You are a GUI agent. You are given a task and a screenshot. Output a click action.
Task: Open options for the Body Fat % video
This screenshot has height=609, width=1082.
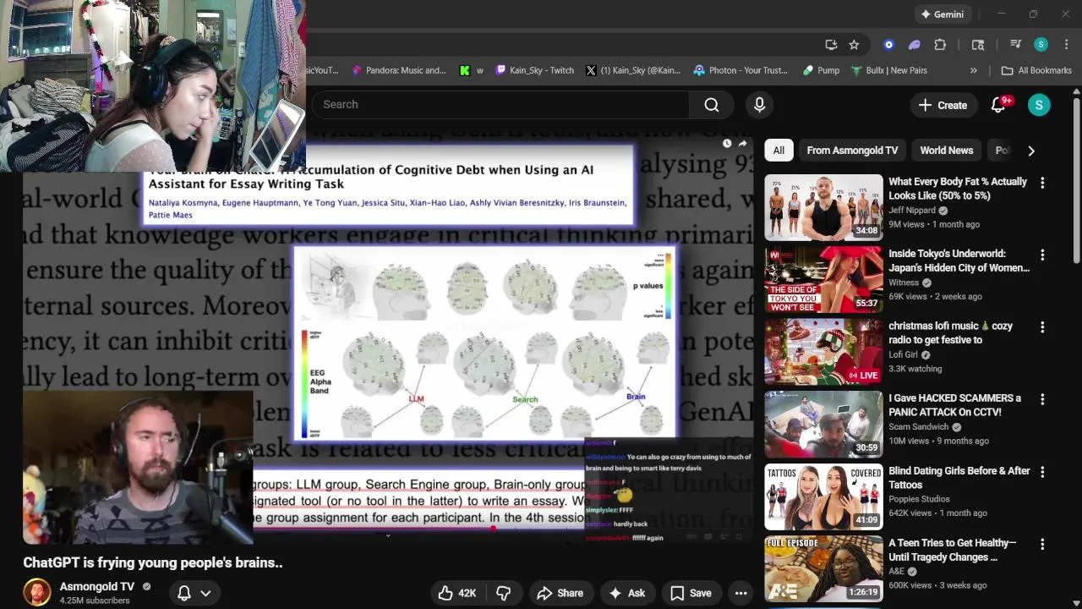point(1042,183)
